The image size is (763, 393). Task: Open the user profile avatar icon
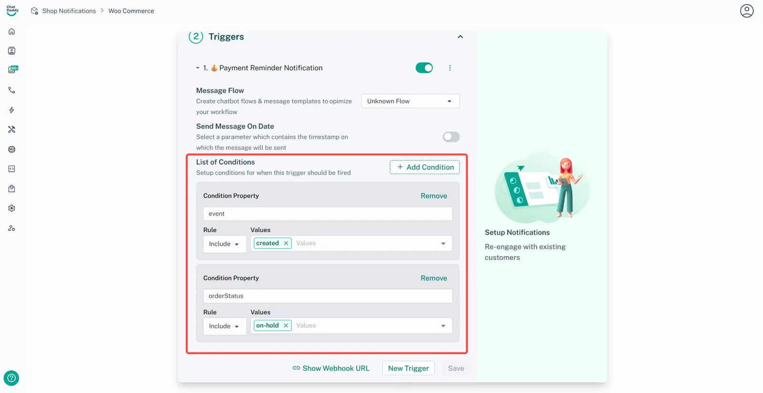(746, 10)
